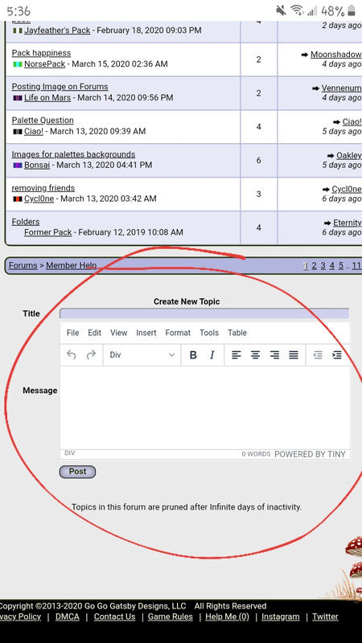Screen dimensions: 362x643
Task: Go to Eternity's last post
Action: (347, 223)
